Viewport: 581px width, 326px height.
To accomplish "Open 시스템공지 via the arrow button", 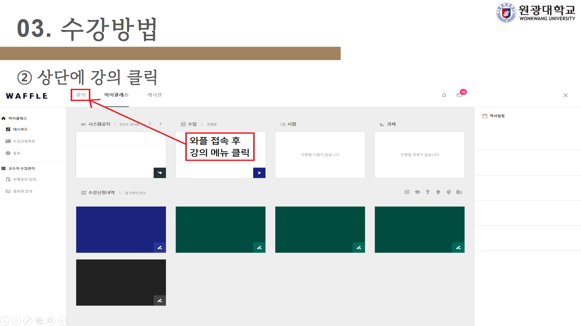I will point(160,173).
